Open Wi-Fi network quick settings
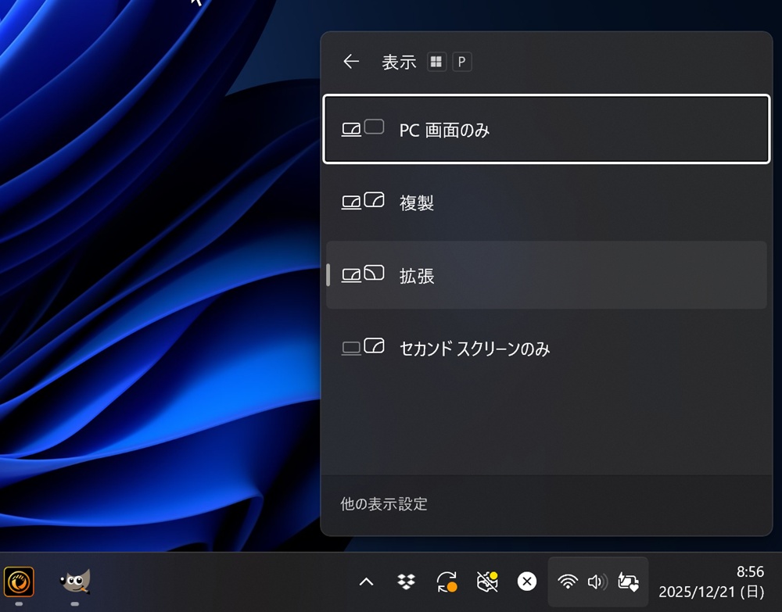782x612 pixels. pos(568,582)
